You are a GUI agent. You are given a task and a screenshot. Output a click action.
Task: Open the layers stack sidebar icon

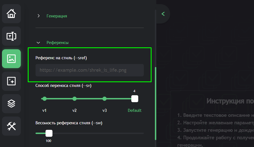pyautogui.click(x=11, y=104)
